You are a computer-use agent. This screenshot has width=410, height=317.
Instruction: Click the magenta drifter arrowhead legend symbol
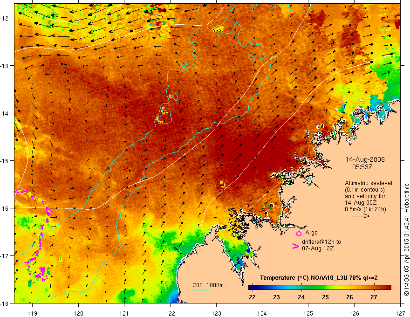(296, 246)
